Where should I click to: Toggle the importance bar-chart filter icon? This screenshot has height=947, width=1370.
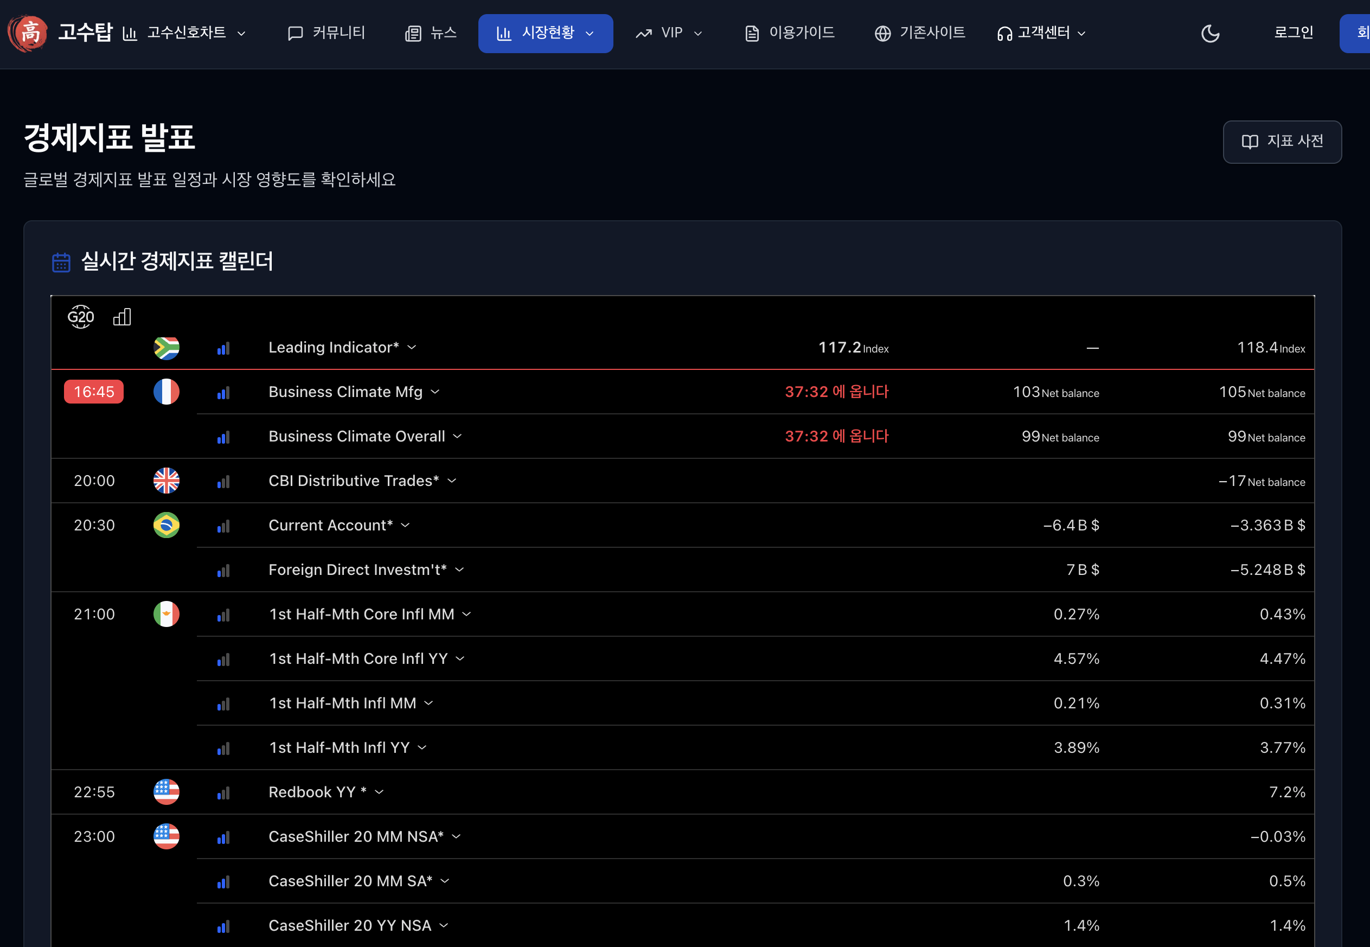(x=121, y=317)
